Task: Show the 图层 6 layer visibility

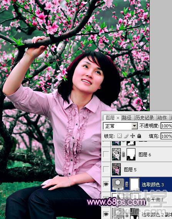Action: (106, 154)
